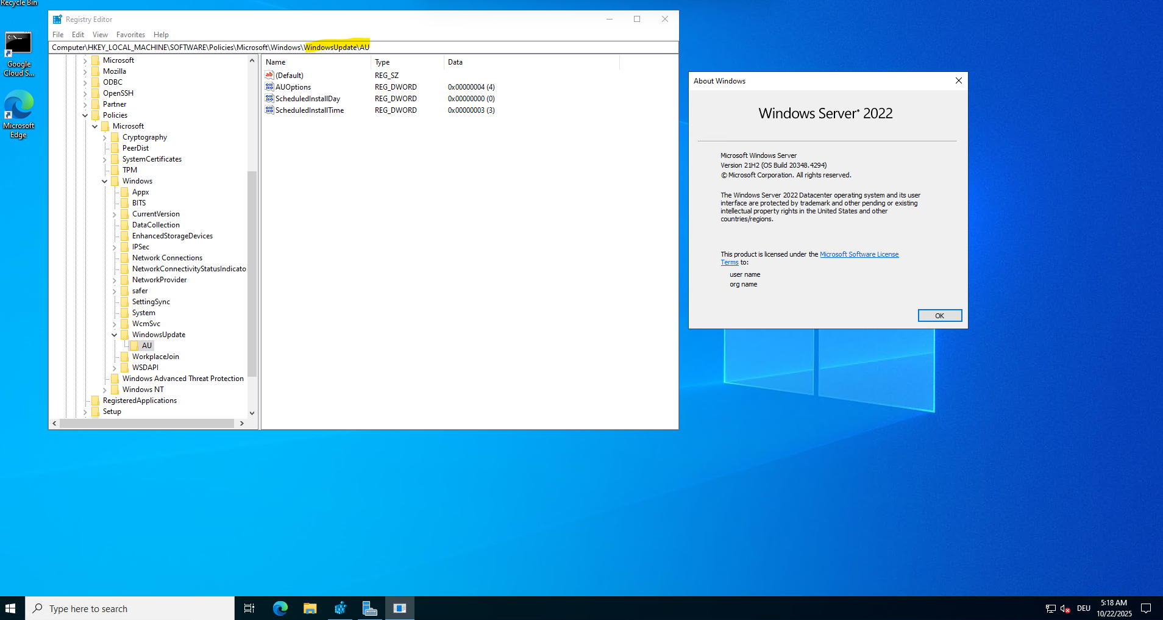1163x620 pixels.
Task: Collapse the Policies tree node
Action: pyautogui.click(x=85, y=115)
